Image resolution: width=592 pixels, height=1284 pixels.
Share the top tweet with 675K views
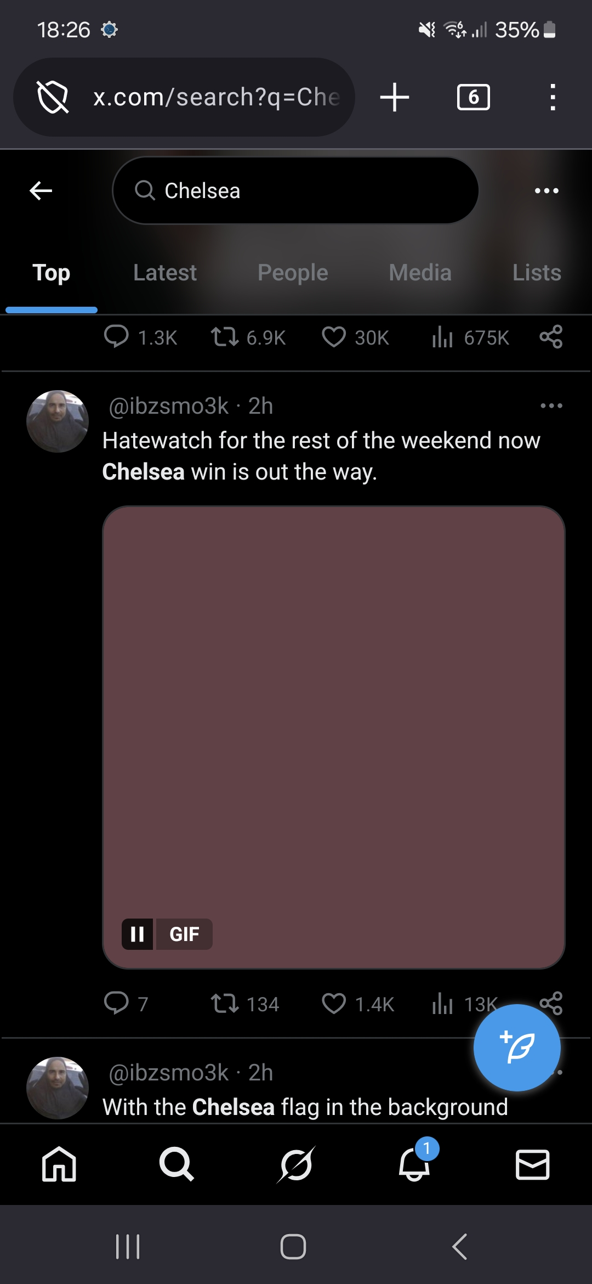(x=551, y=337)
